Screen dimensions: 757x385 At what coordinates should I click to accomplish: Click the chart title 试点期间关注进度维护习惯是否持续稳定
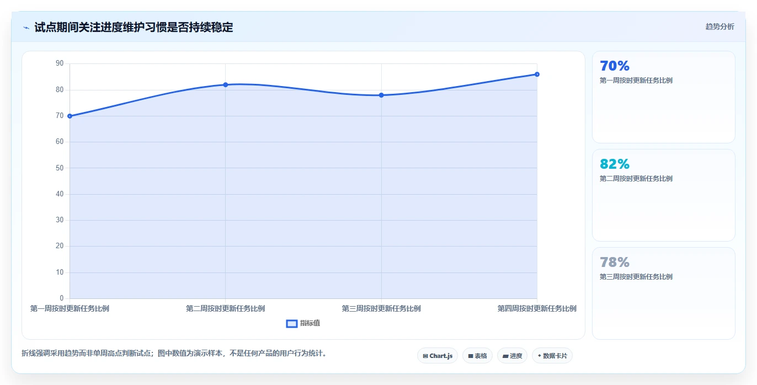click(x=134, y=27)
